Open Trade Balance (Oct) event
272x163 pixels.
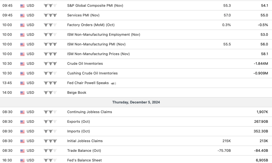coord(84,151)
